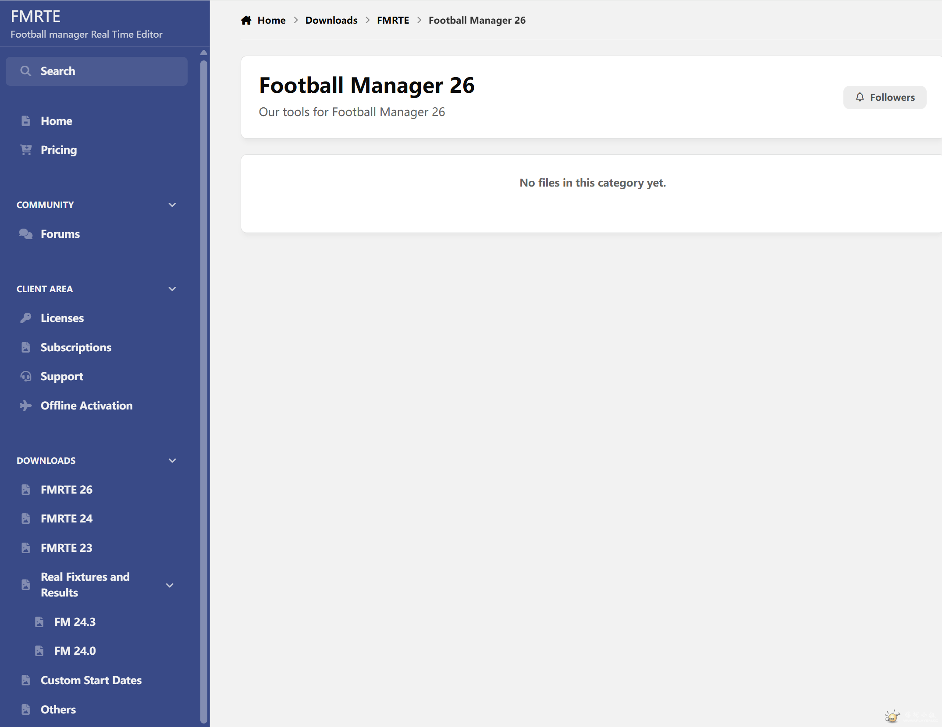Viewport: 942px width, 727px height.
Task: Click the magnifier icon in the search box
Action: tap(26, 71)
